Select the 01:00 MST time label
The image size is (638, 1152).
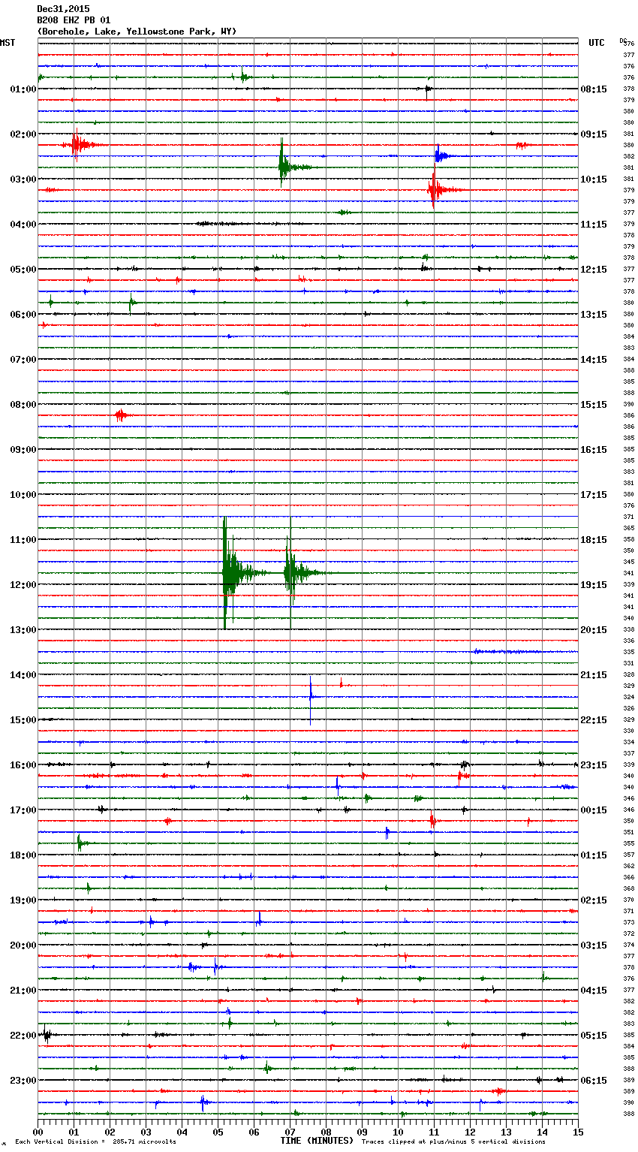coord(23,89)
